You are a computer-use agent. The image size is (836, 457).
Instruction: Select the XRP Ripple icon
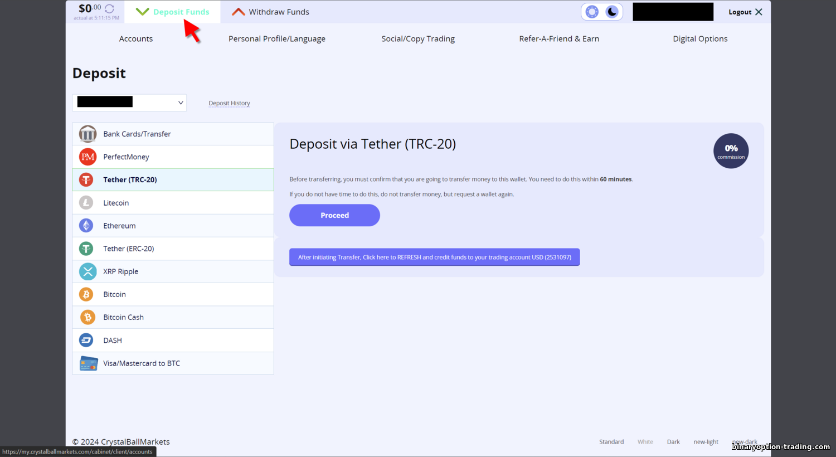pyautogui.click(x=88, y=271)
